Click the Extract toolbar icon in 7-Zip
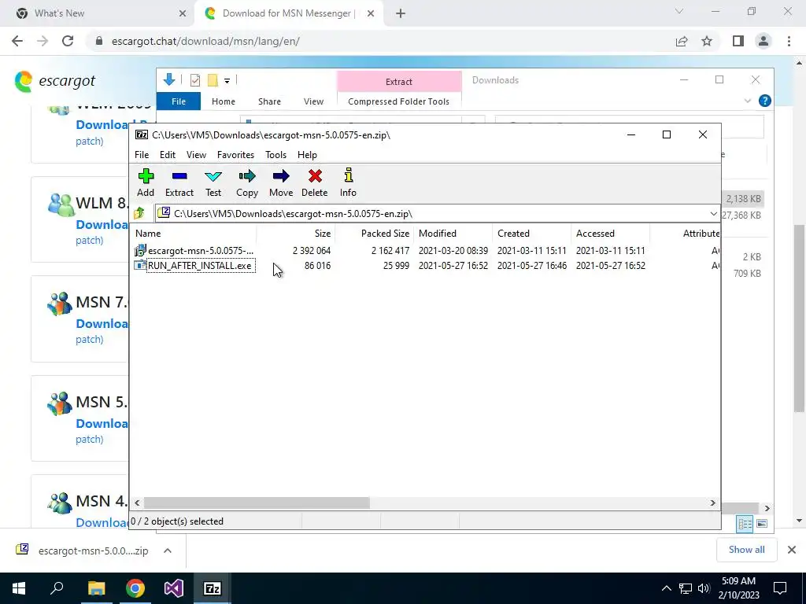806x604 pixels. 179,182
